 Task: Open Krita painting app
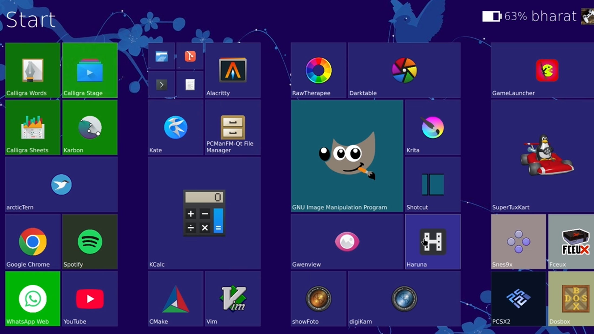(x=432, y=127)
